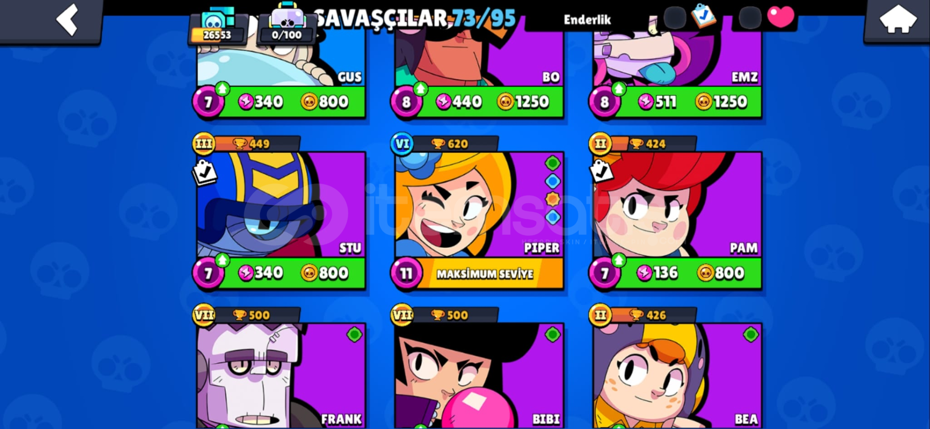The width and height of the screenshot is (930, 429).
Task: Return to home screen via house icon
Action: click(x=898, y=19)
